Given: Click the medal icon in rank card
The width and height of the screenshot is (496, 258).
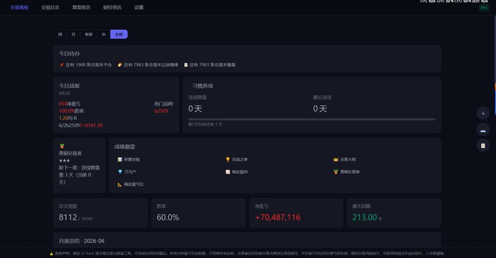Looking at the screenshot, I should pyautogui.click(x=61, y=146).
